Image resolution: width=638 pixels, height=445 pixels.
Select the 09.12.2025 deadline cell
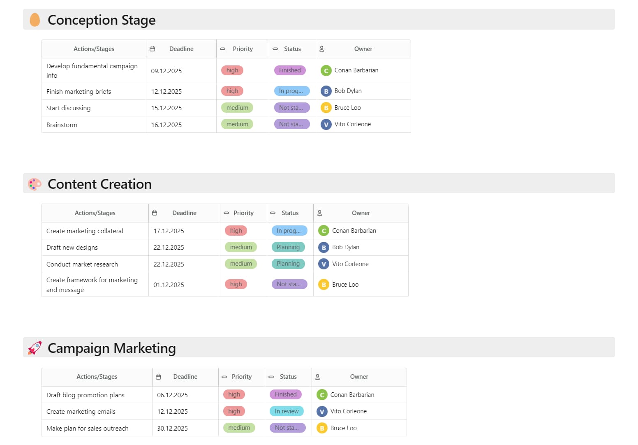point(166,70)
